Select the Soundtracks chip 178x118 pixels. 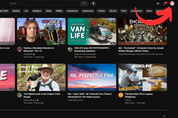pyautogui.click(x=72, y=11)
